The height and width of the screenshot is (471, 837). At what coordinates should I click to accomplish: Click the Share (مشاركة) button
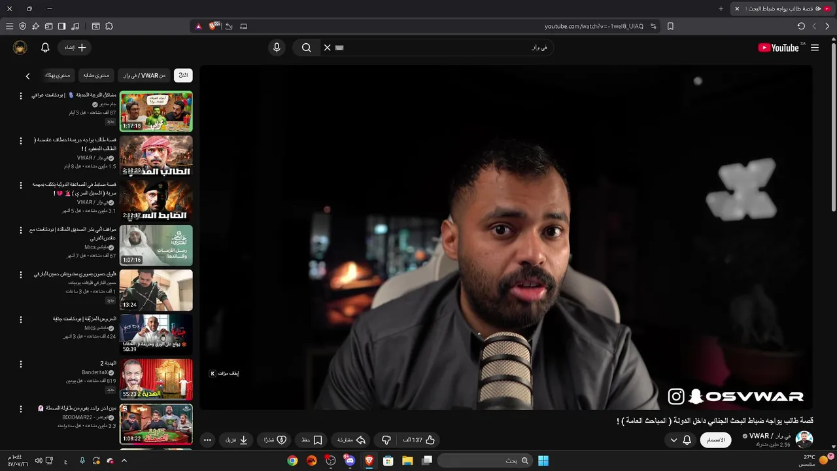coord(351,440)
